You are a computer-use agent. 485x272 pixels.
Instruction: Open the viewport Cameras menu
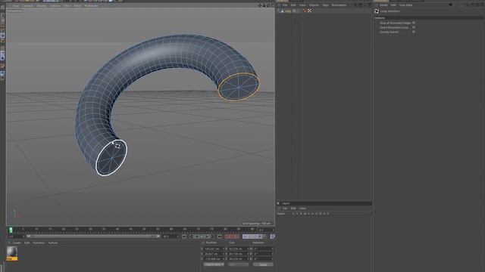pyautogui.click(x=28, y=5)
